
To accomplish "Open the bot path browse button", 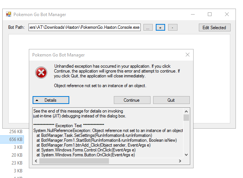I will pyautogui.click(x=148, y=28).
